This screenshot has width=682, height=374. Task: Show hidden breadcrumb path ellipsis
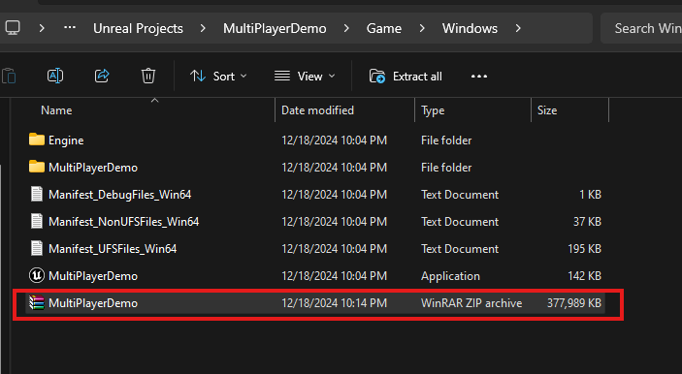[x=70, y=28]
